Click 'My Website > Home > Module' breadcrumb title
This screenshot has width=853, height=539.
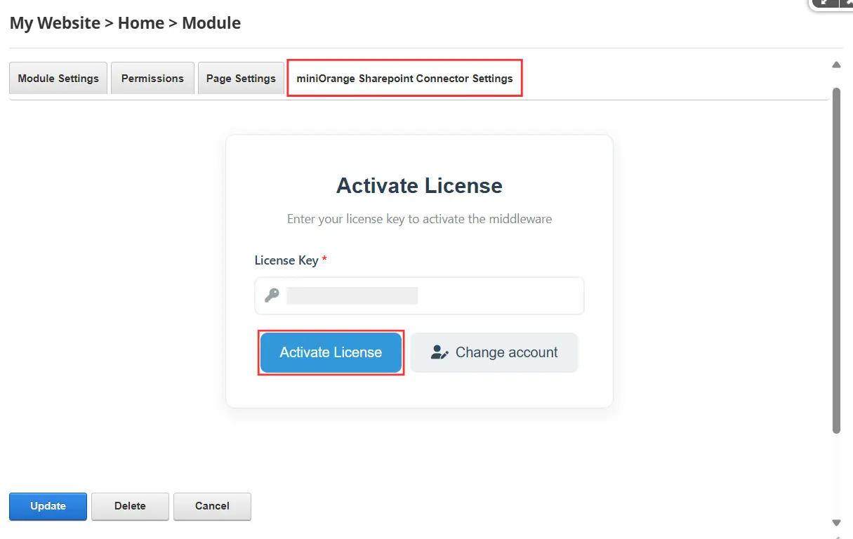[x=125, y=23]
